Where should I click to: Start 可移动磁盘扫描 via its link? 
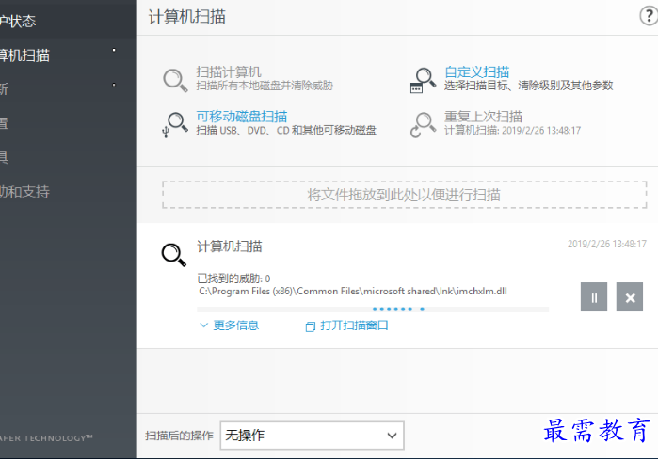coord(241,117)
